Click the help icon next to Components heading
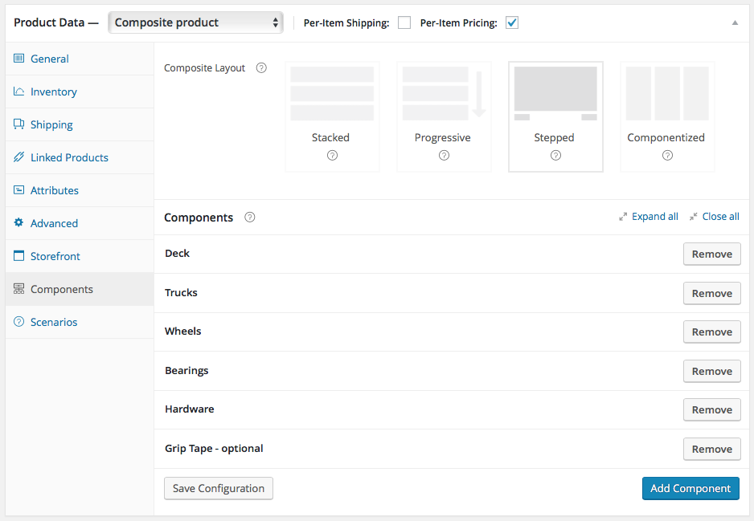The image size is (754, 521). coord(250,218)
